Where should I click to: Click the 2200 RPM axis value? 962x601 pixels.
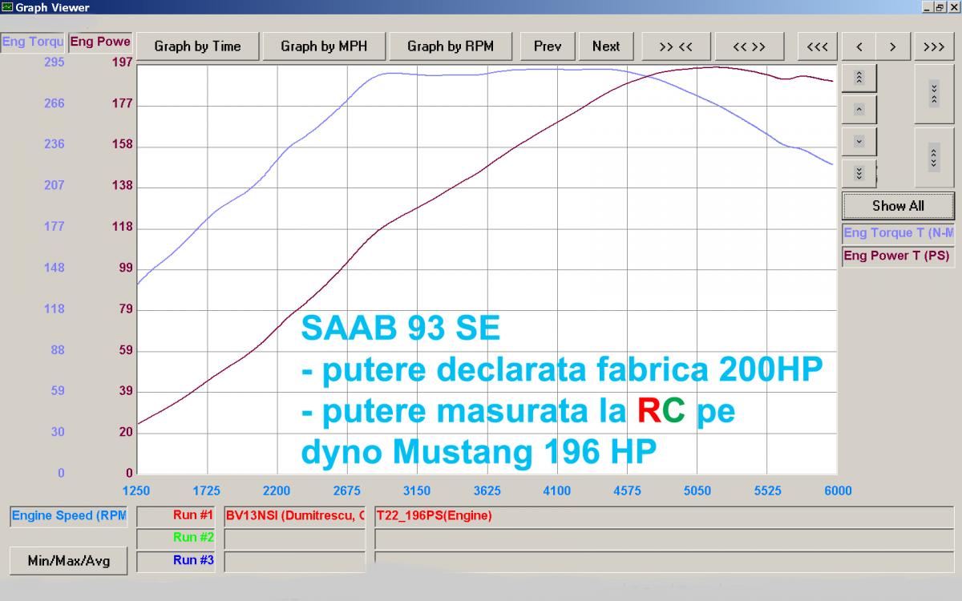(277, 490)
